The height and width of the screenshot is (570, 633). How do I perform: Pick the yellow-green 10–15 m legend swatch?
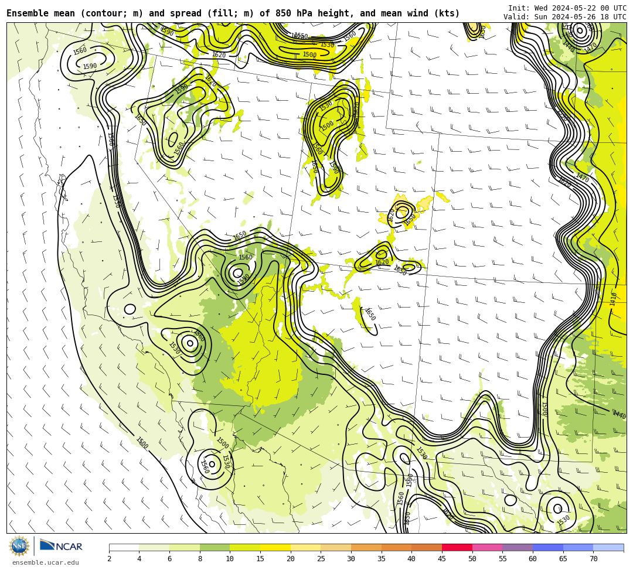coord(245,547)
